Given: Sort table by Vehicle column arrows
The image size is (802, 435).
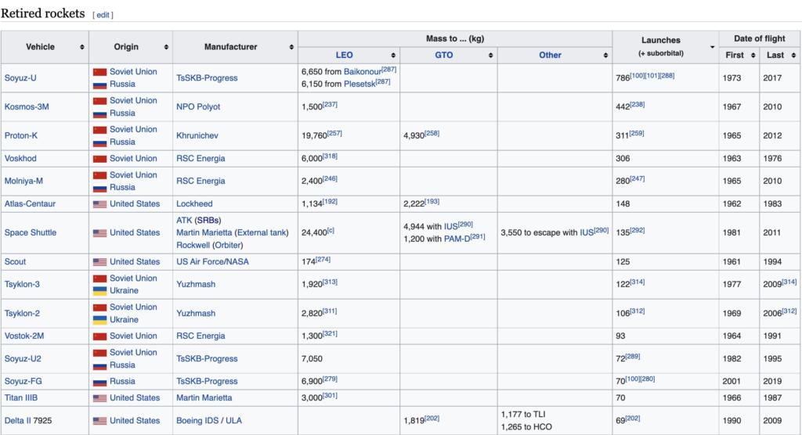Looking at the screenshot, I should 82,47.
